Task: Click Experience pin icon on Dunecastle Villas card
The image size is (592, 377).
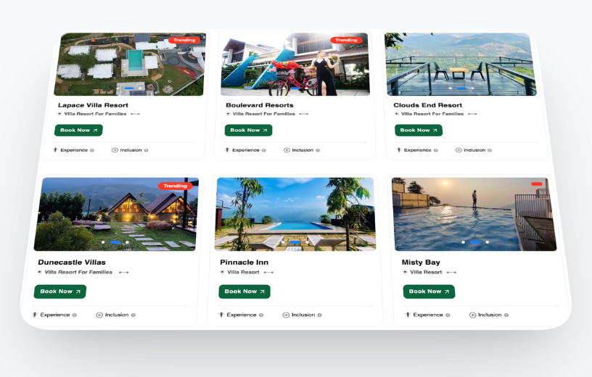Action: point(35,315)
